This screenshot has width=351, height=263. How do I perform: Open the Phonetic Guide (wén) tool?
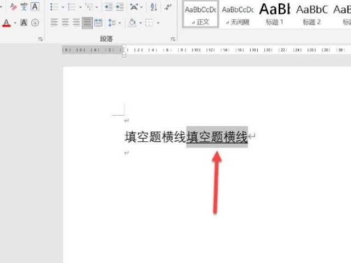[x=24, y=7]
